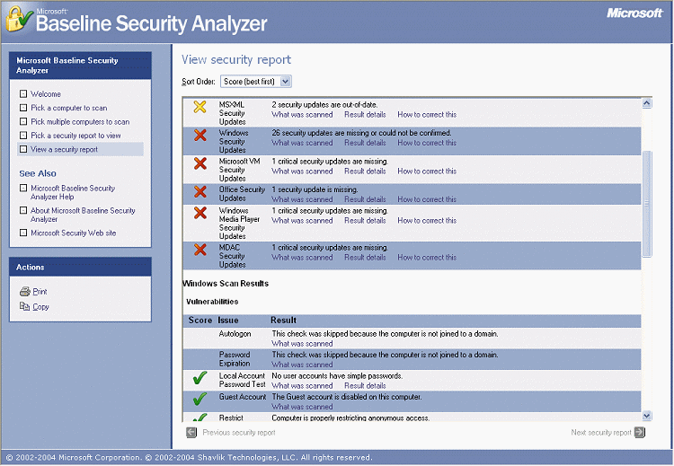Click the red X icon for Windows Media Player updates
The height and width of the screenshot is (466, 674).
tap(200, 213)
